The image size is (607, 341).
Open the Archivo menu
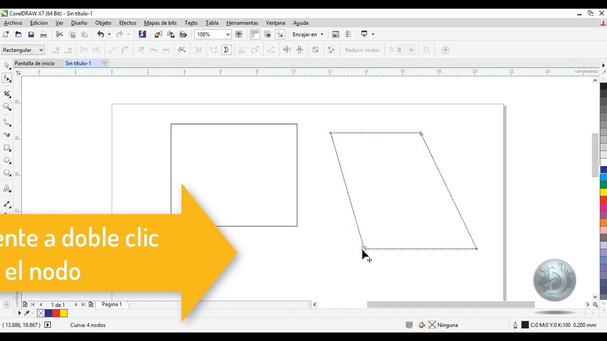[x=13, y=23]
